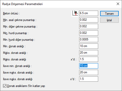Screen dimensions: 122x91
Task: Click the 'Donatı aralıklarını 5'in katları yap' label
Action: (x=26, y=86)
